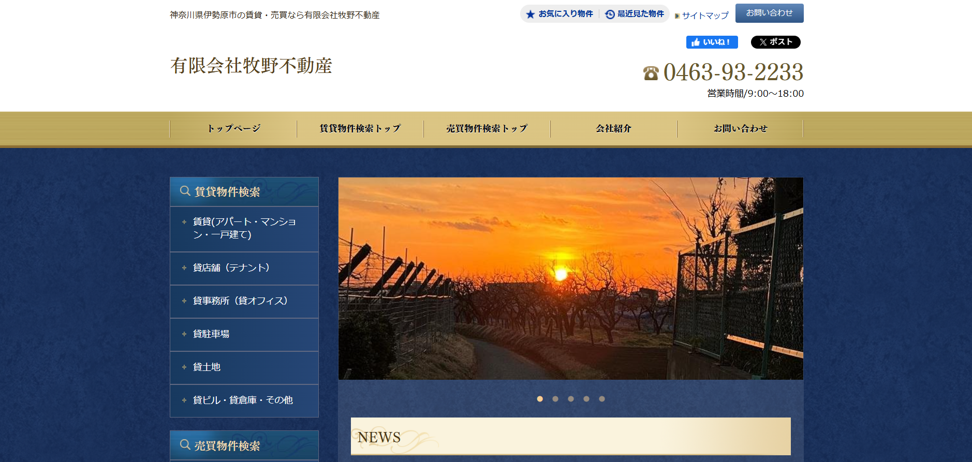972x462 pixels.
Task: Select 貸事務所（貸オフィス） sidebar item
Action: 244,301
